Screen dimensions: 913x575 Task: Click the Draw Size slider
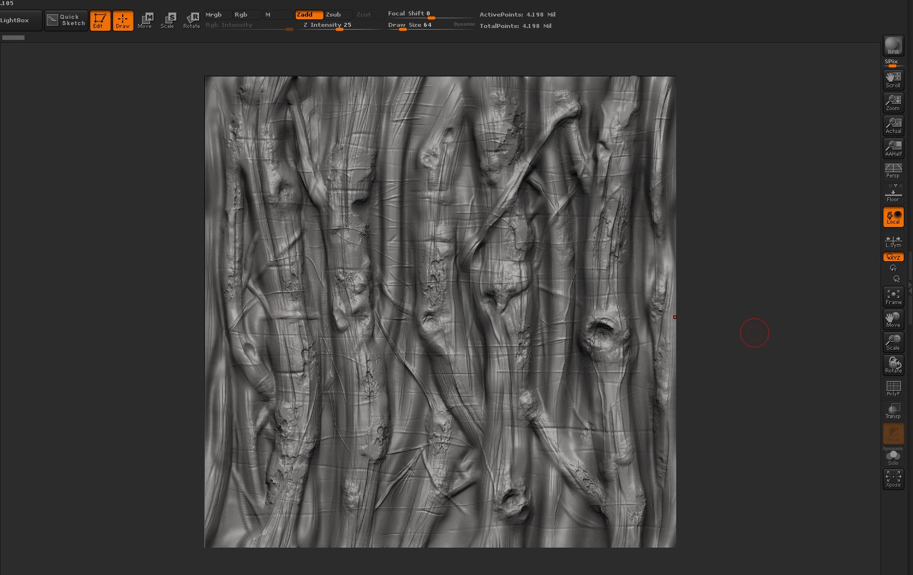tap(410, 26)
